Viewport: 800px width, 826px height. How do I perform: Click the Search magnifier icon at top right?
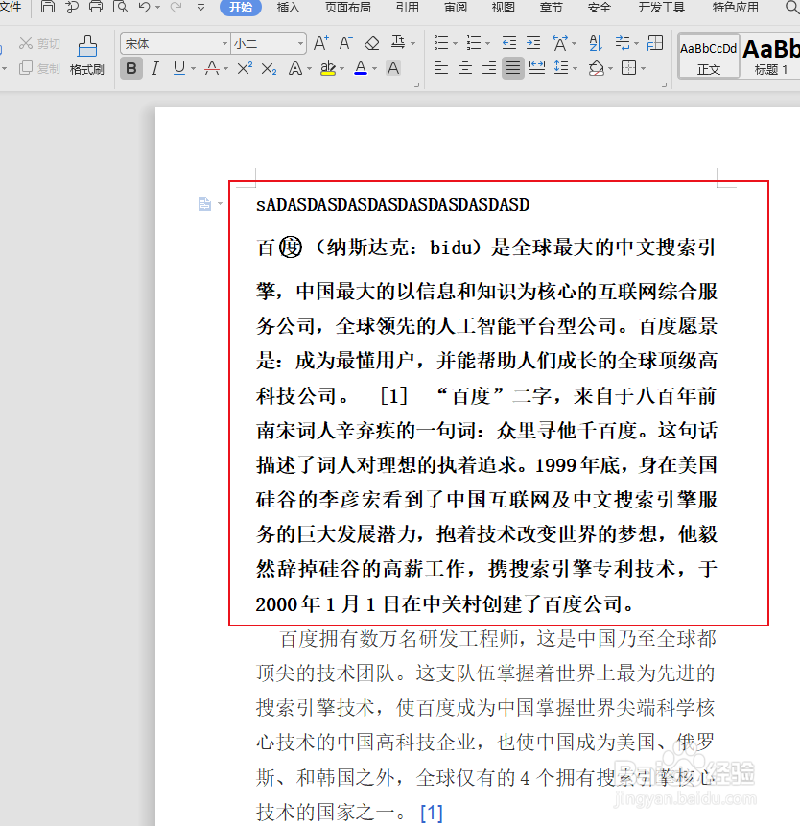pyautogui.click(x=791, y=8)
